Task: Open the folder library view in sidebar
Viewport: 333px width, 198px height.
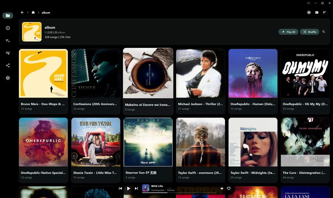Action: point(8,16)
